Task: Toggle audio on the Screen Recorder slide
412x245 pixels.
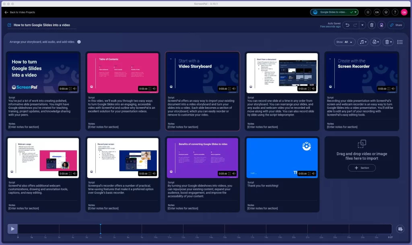Action: 393,89
